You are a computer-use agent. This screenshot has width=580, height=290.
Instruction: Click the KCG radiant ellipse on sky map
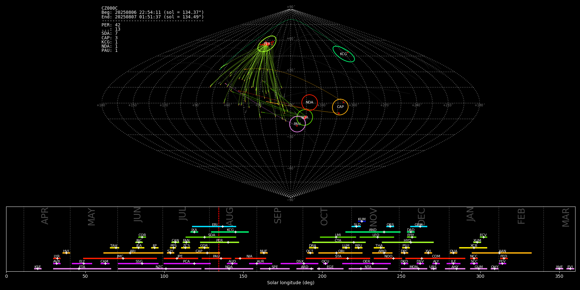click(x=343, y=54)
